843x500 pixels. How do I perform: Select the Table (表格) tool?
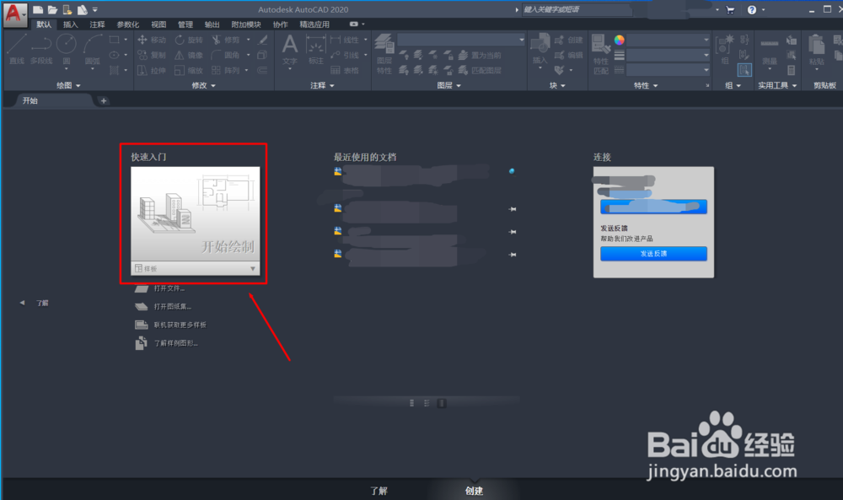pos(345,71)
